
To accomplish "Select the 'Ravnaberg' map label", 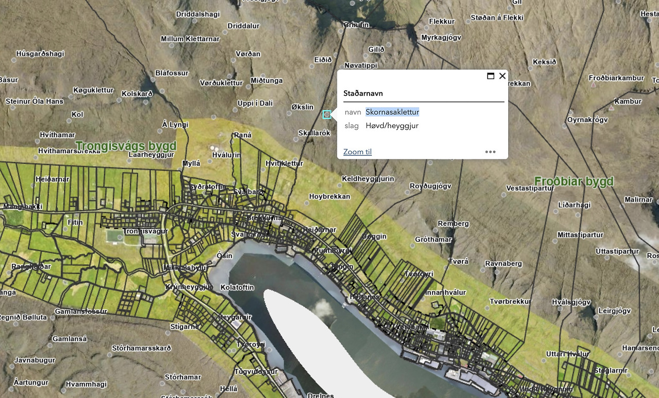I will 503,263.
